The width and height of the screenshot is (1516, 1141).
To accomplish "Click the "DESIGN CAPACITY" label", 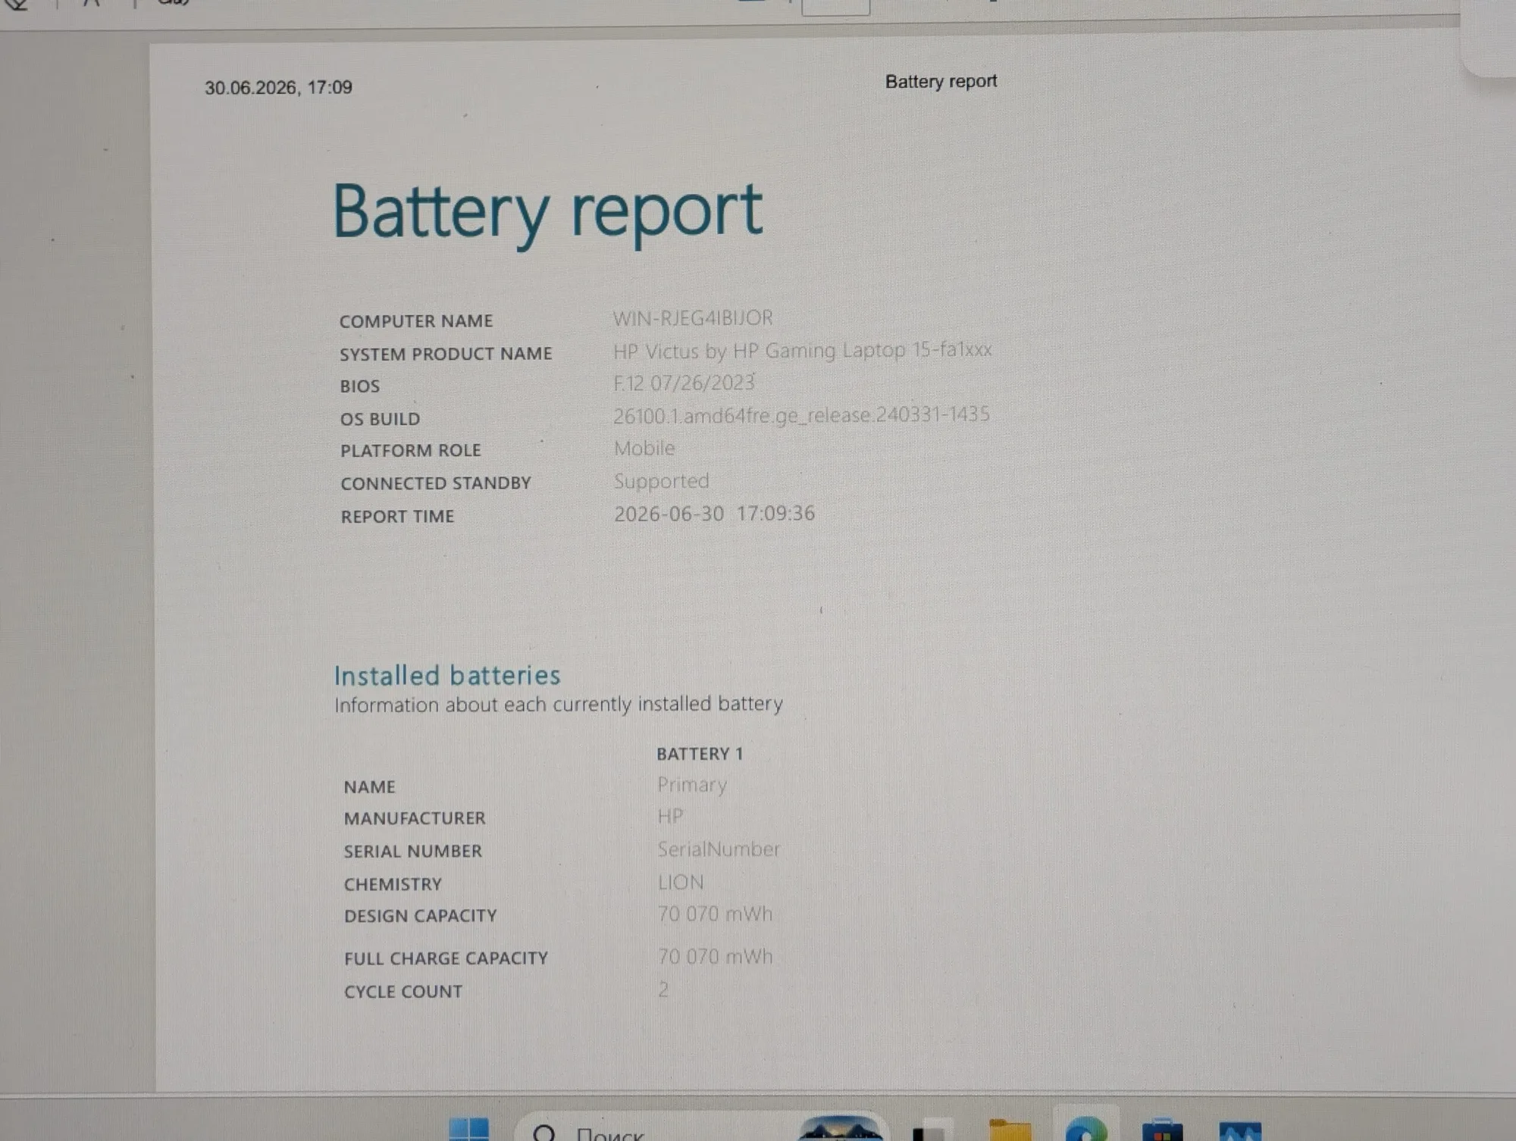I will (x=421, y=916).
